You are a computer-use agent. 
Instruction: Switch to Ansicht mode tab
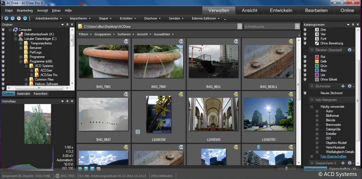(x=249, y=11)
